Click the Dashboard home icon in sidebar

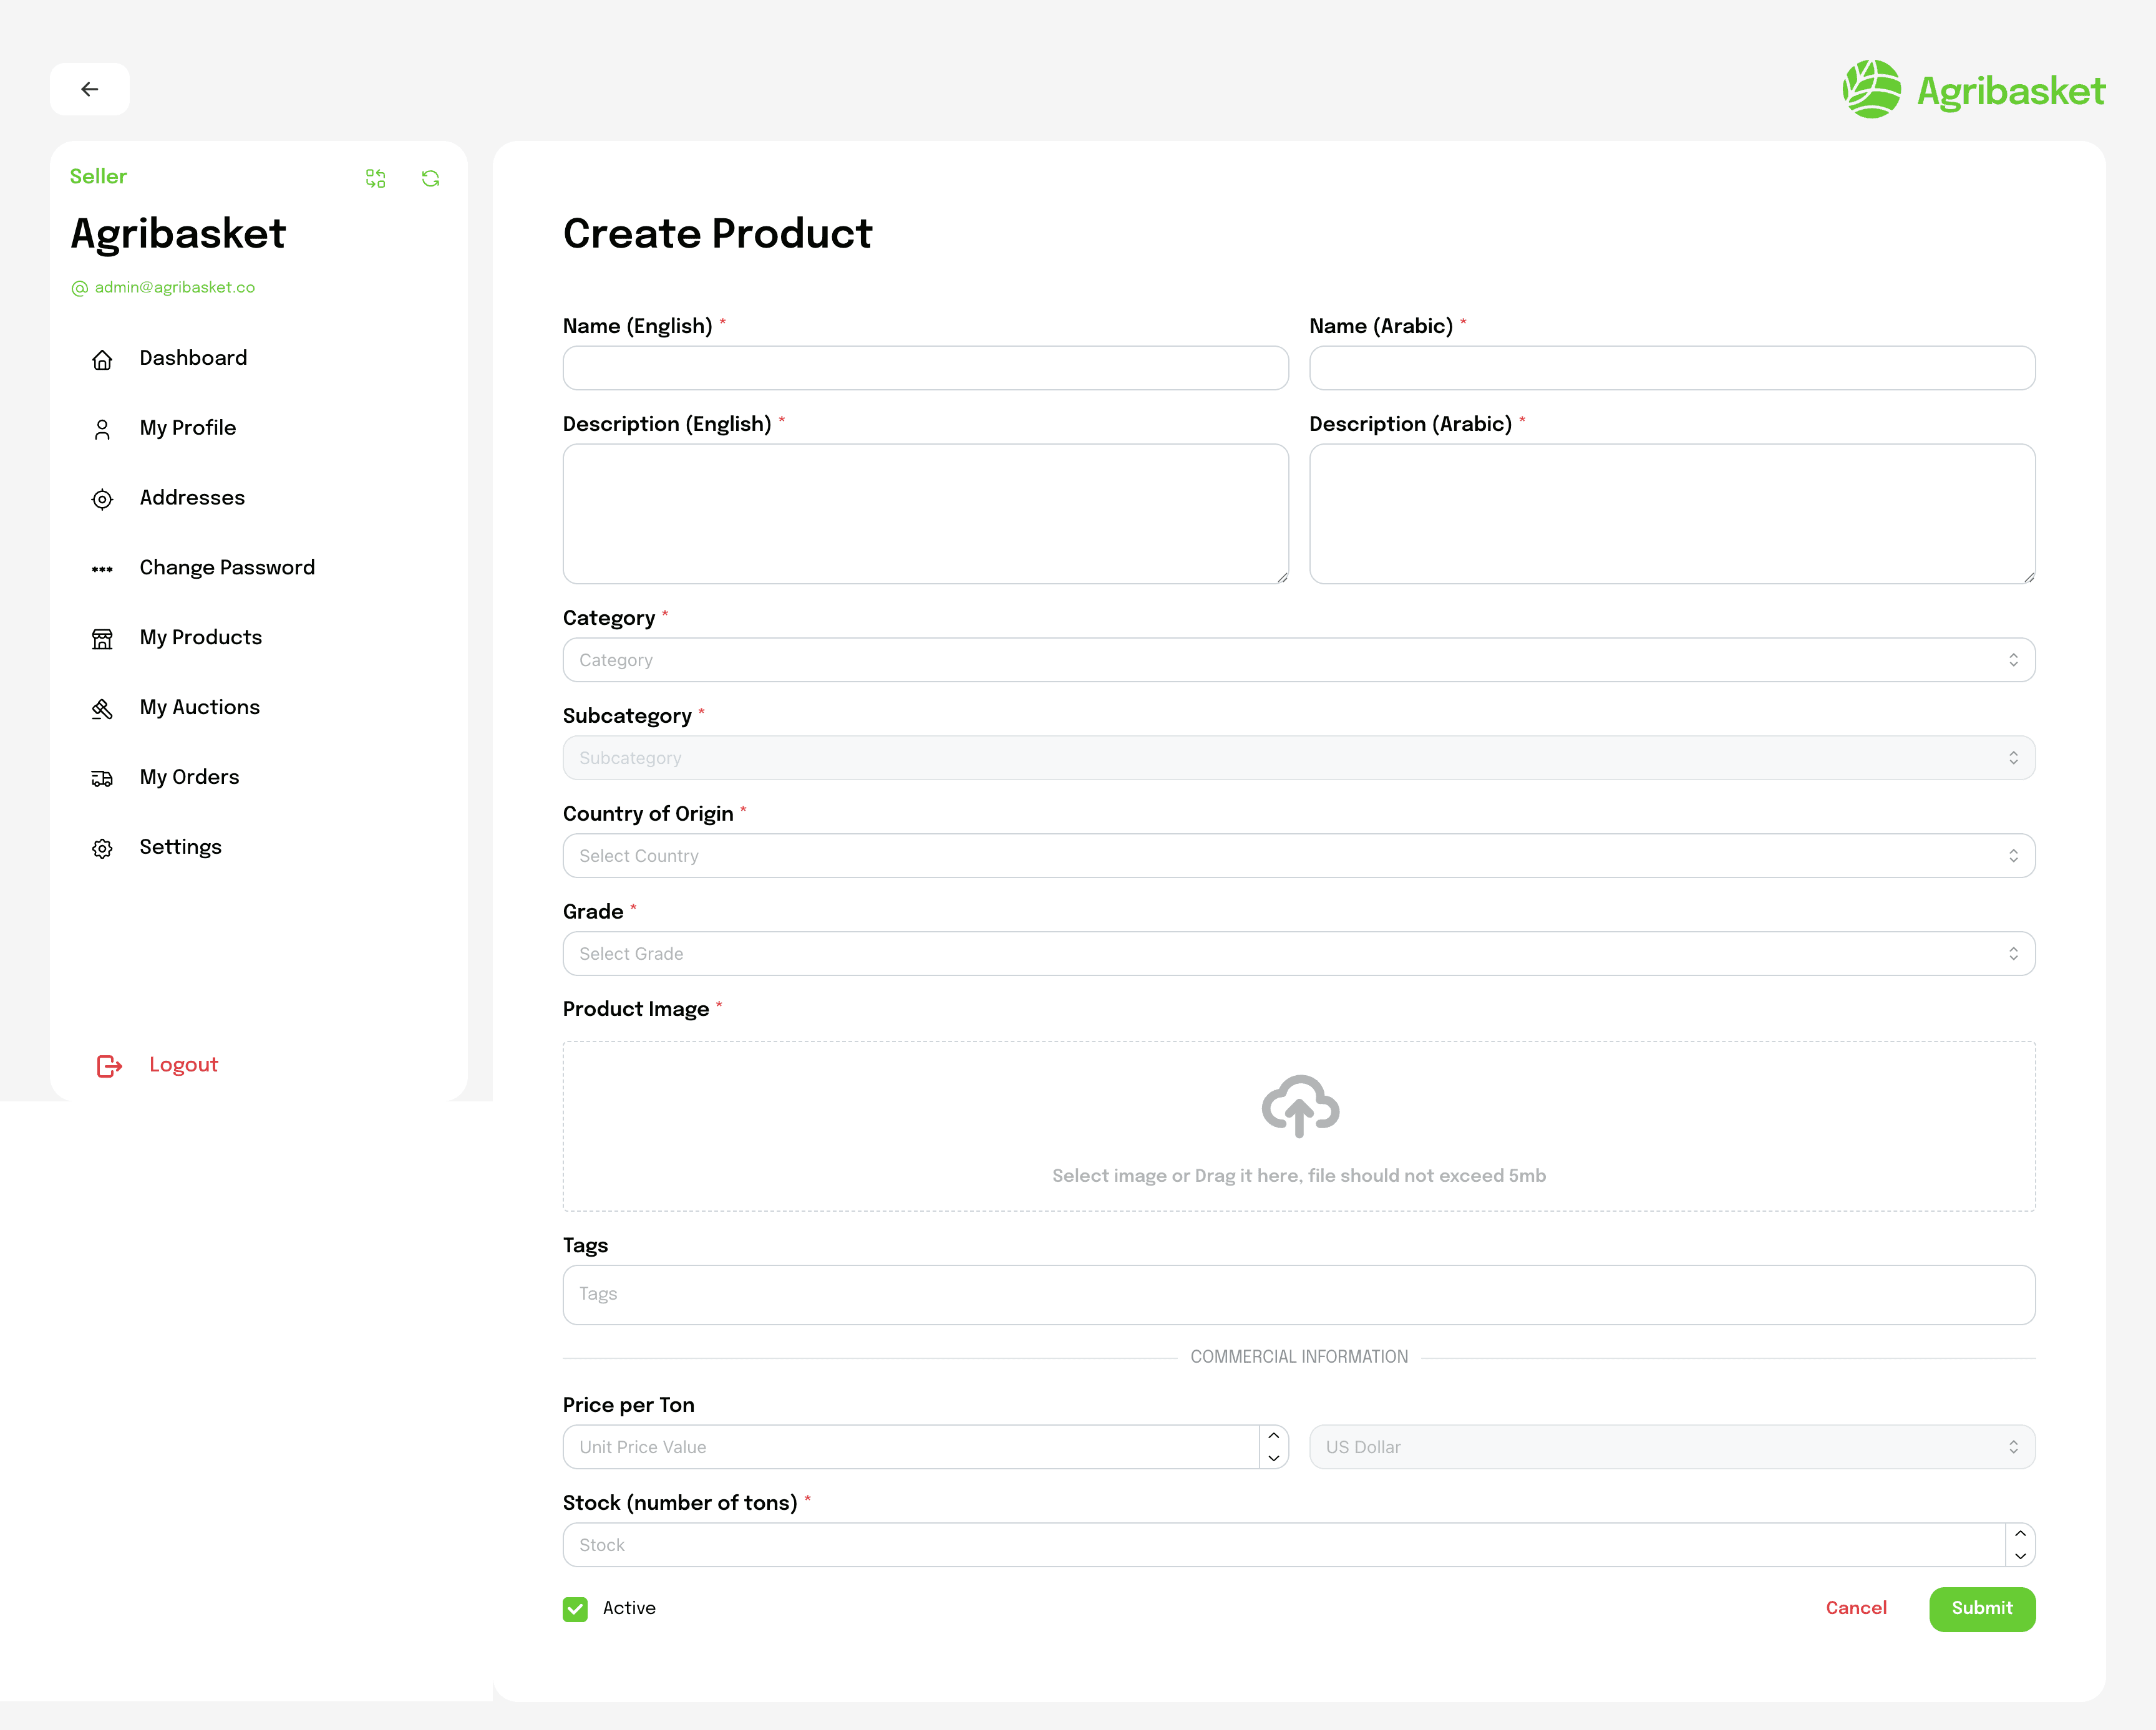(x=103, y=359)
